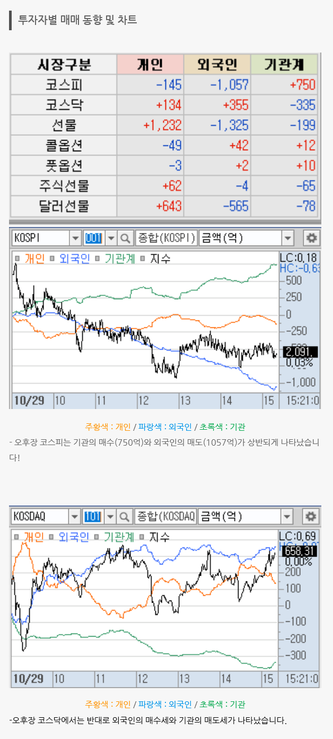Select the 외국인 column header in the table
Screen dimensions: 333x739
[216, 65]
